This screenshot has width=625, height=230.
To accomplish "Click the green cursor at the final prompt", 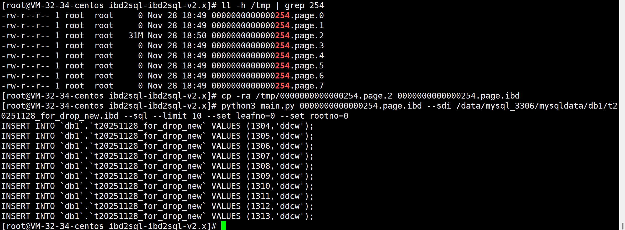I will (224, 226).
